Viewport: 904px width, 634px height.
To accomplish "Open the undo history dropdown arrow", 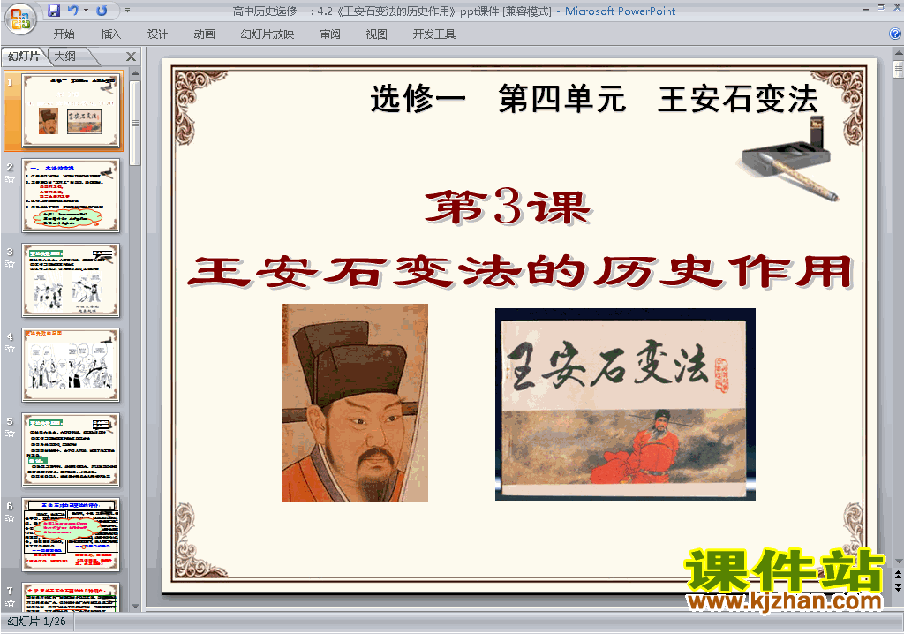I will [86, 11].
